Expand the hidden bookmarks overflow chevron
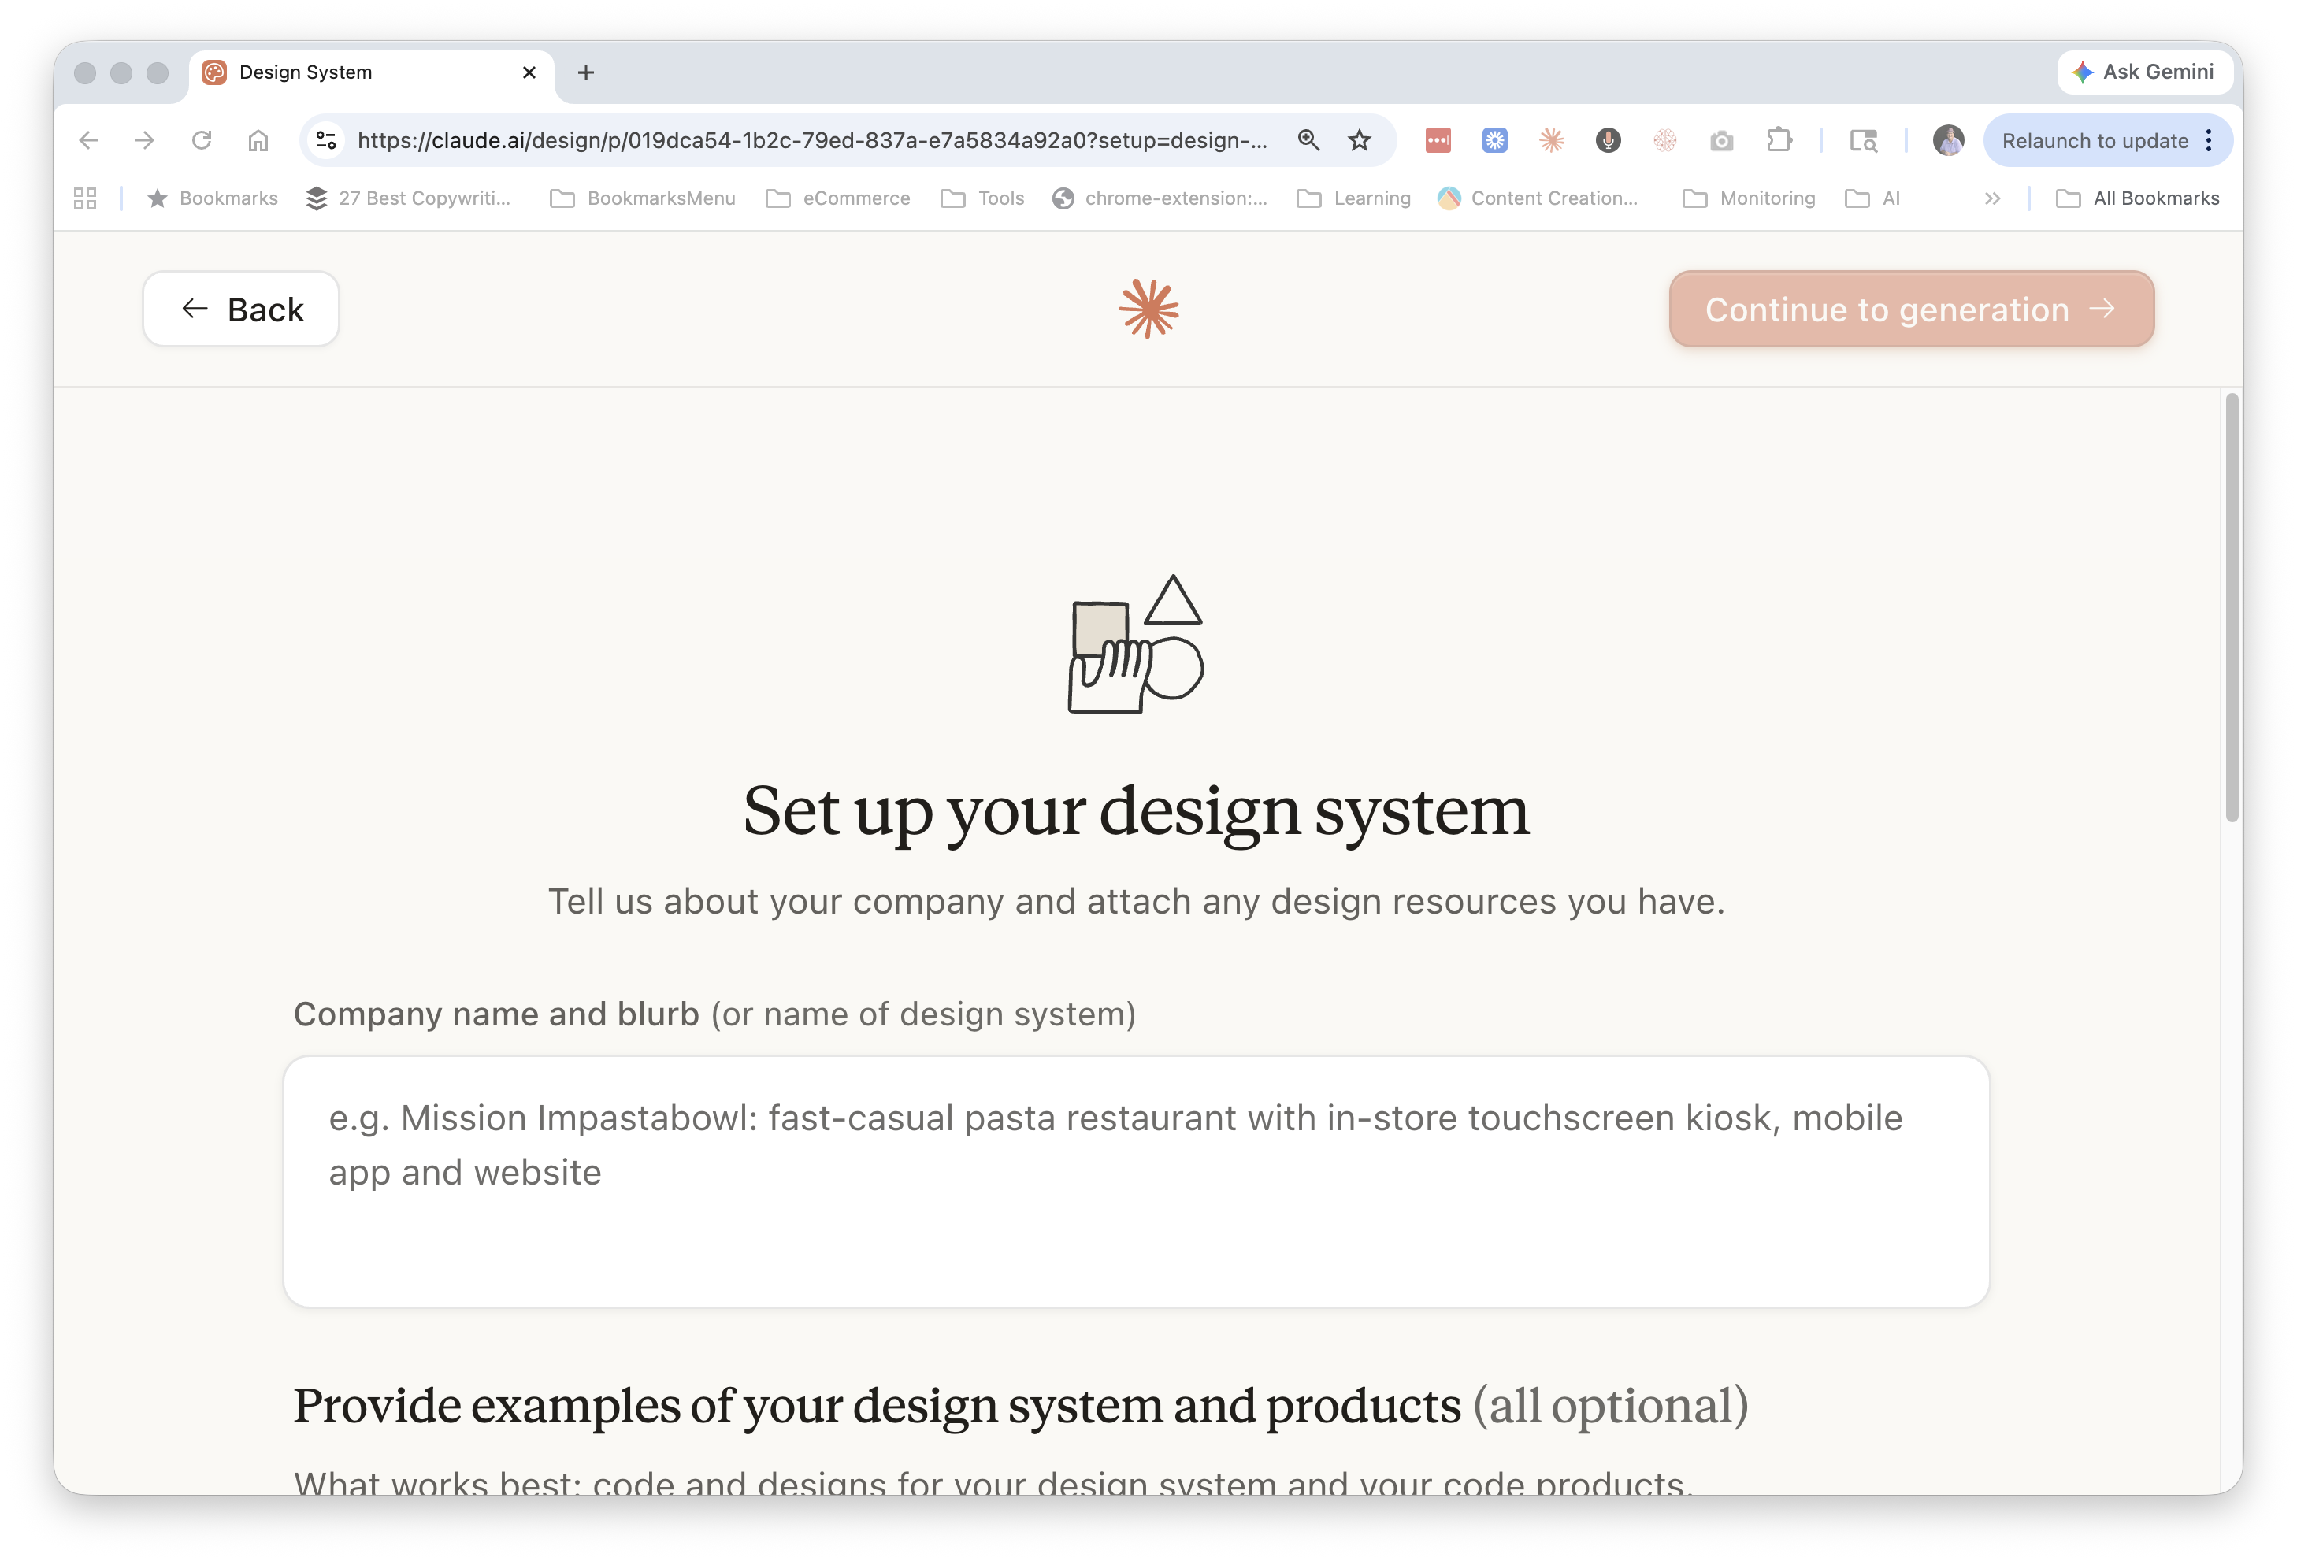 (x=1993, y=198)
